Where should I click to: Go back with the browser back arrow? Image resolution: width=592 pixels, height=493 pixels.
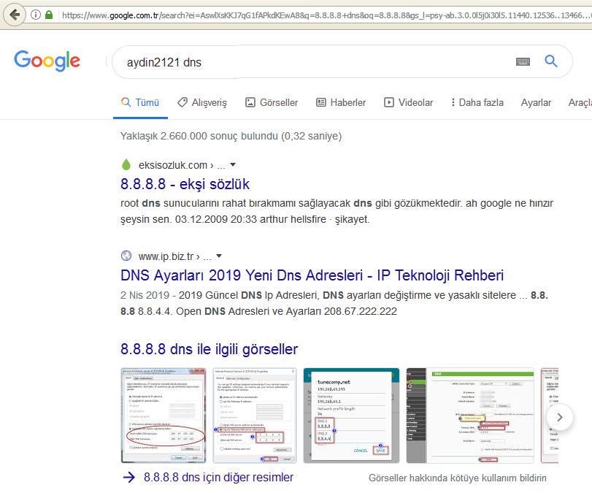tap(15, 15)
